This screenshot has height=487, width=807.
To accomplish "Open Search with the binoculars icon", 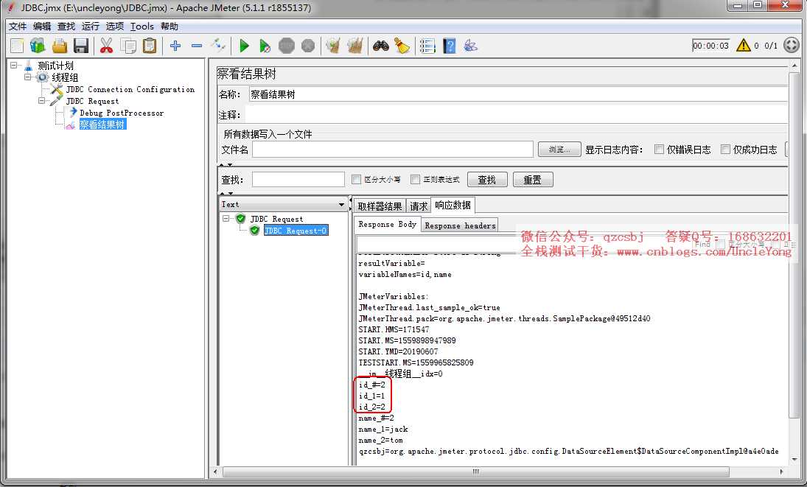I will point(380,46).
